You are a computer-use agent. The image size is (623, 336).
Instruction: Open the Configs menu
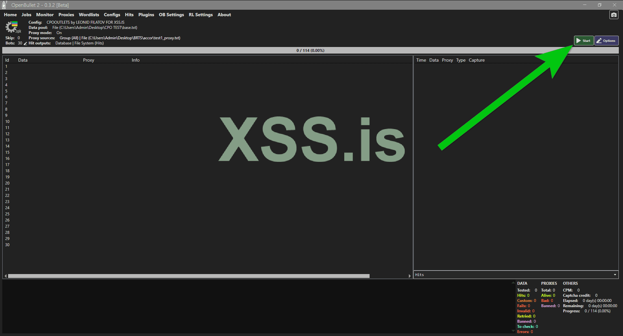point(112,15)
